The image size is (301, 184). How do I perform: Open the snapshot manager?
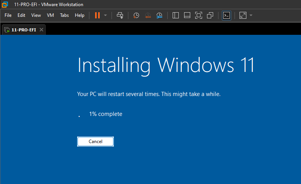(x=159, y=15)
